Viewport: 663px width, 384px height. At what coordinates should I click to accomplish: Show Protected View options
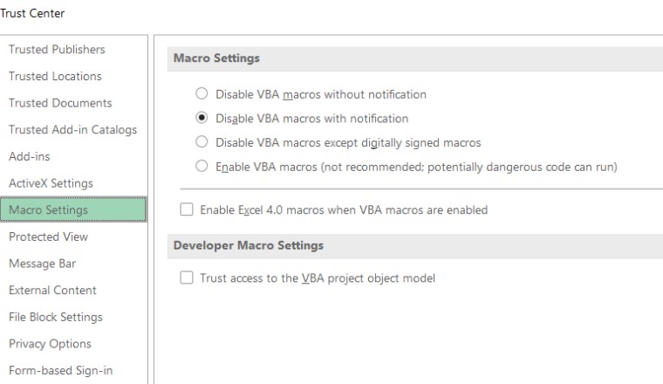coord(48,237)
